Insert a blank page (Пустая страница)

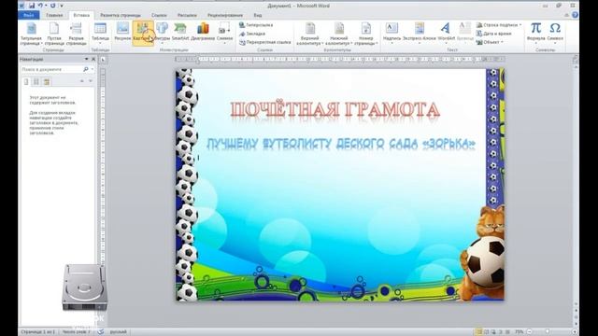[54, 34]
